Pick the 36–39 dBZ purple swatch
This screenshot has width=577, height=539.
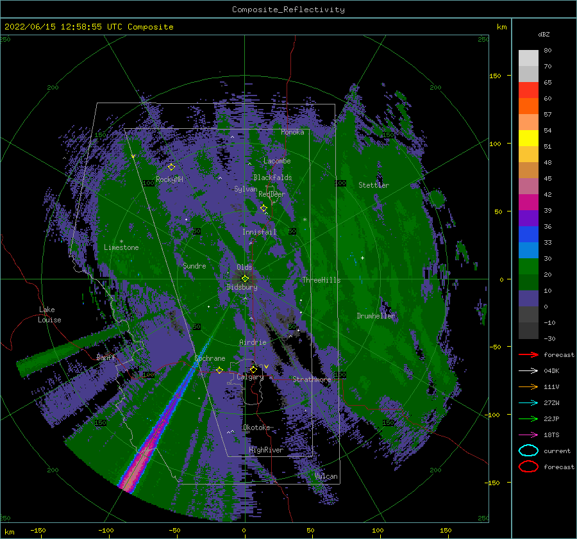(528, 219)
